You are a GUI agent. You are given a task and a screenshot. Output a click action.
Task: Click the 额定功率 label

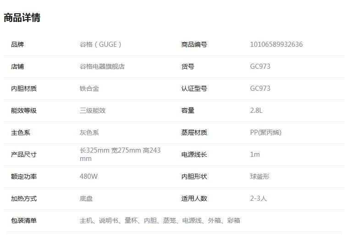click(24, 176)
